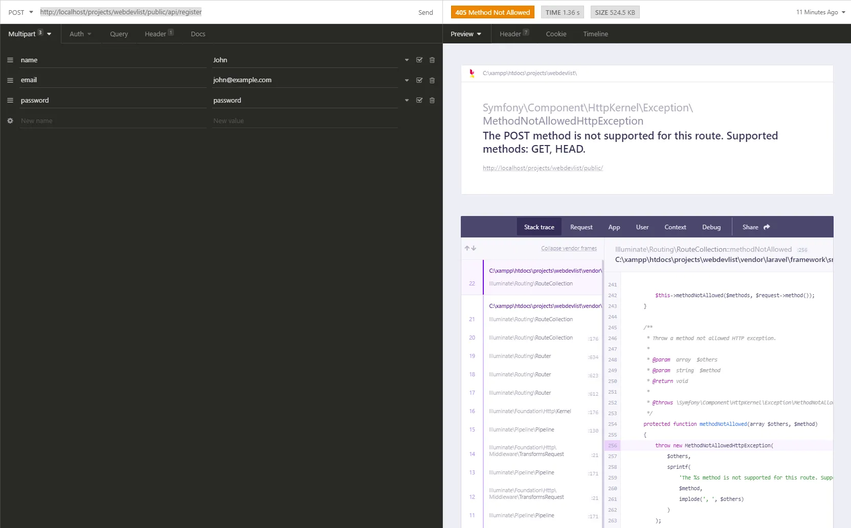Viewport: 851px width, 528px height.
Task: Open the Multipart body type dropdown
Action: (x=30, y=34)
